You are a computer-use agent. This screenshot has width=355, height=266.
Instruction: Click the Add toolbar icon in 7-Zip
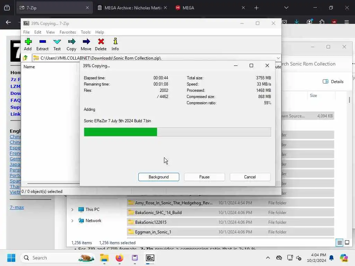(28, 44)
